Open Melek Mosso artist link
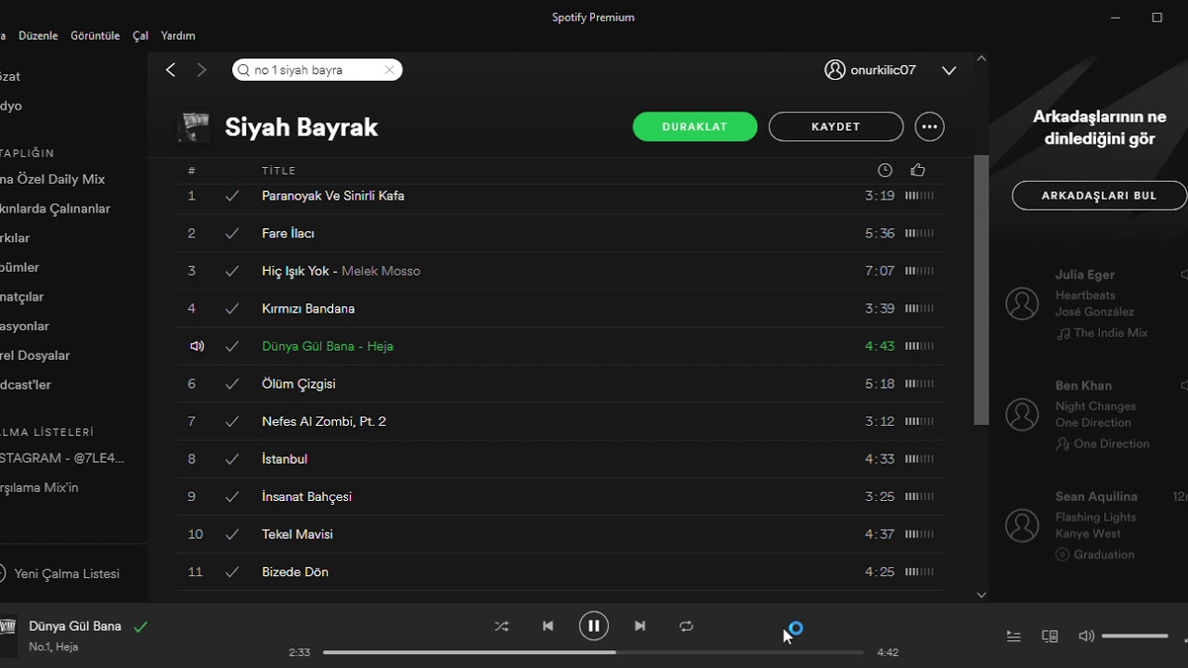This screenshot has width=1188, height=668. (x=381, y=271)
